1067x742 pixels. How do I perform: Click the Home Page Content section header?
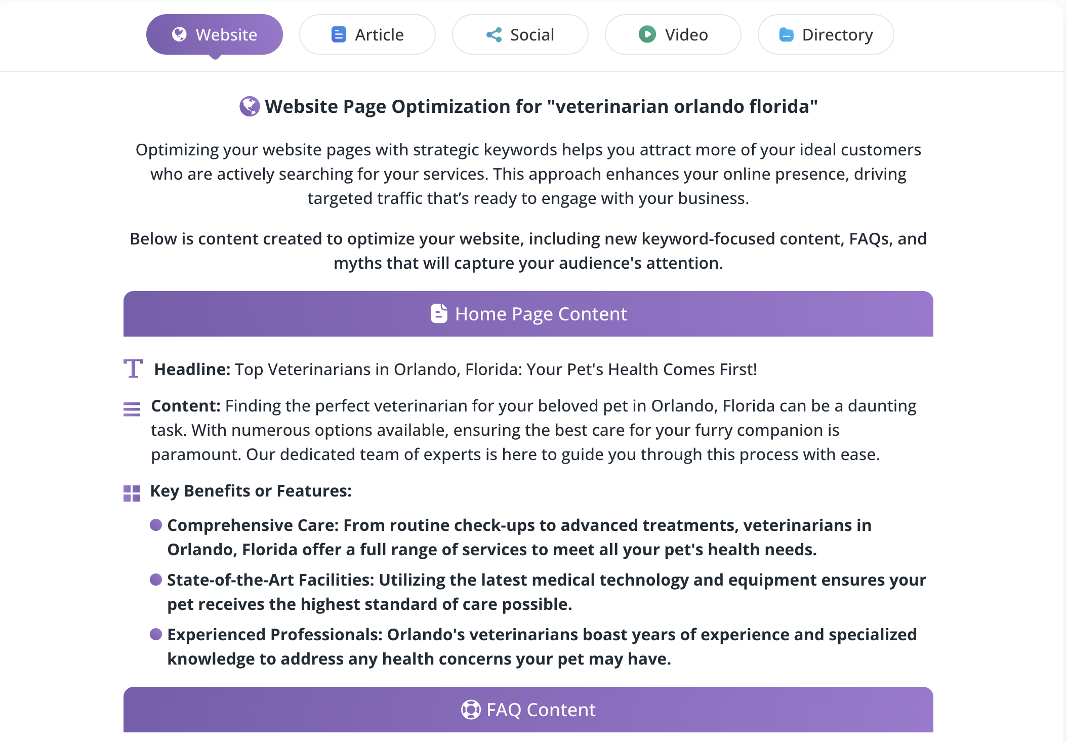[x=528, y=314]
